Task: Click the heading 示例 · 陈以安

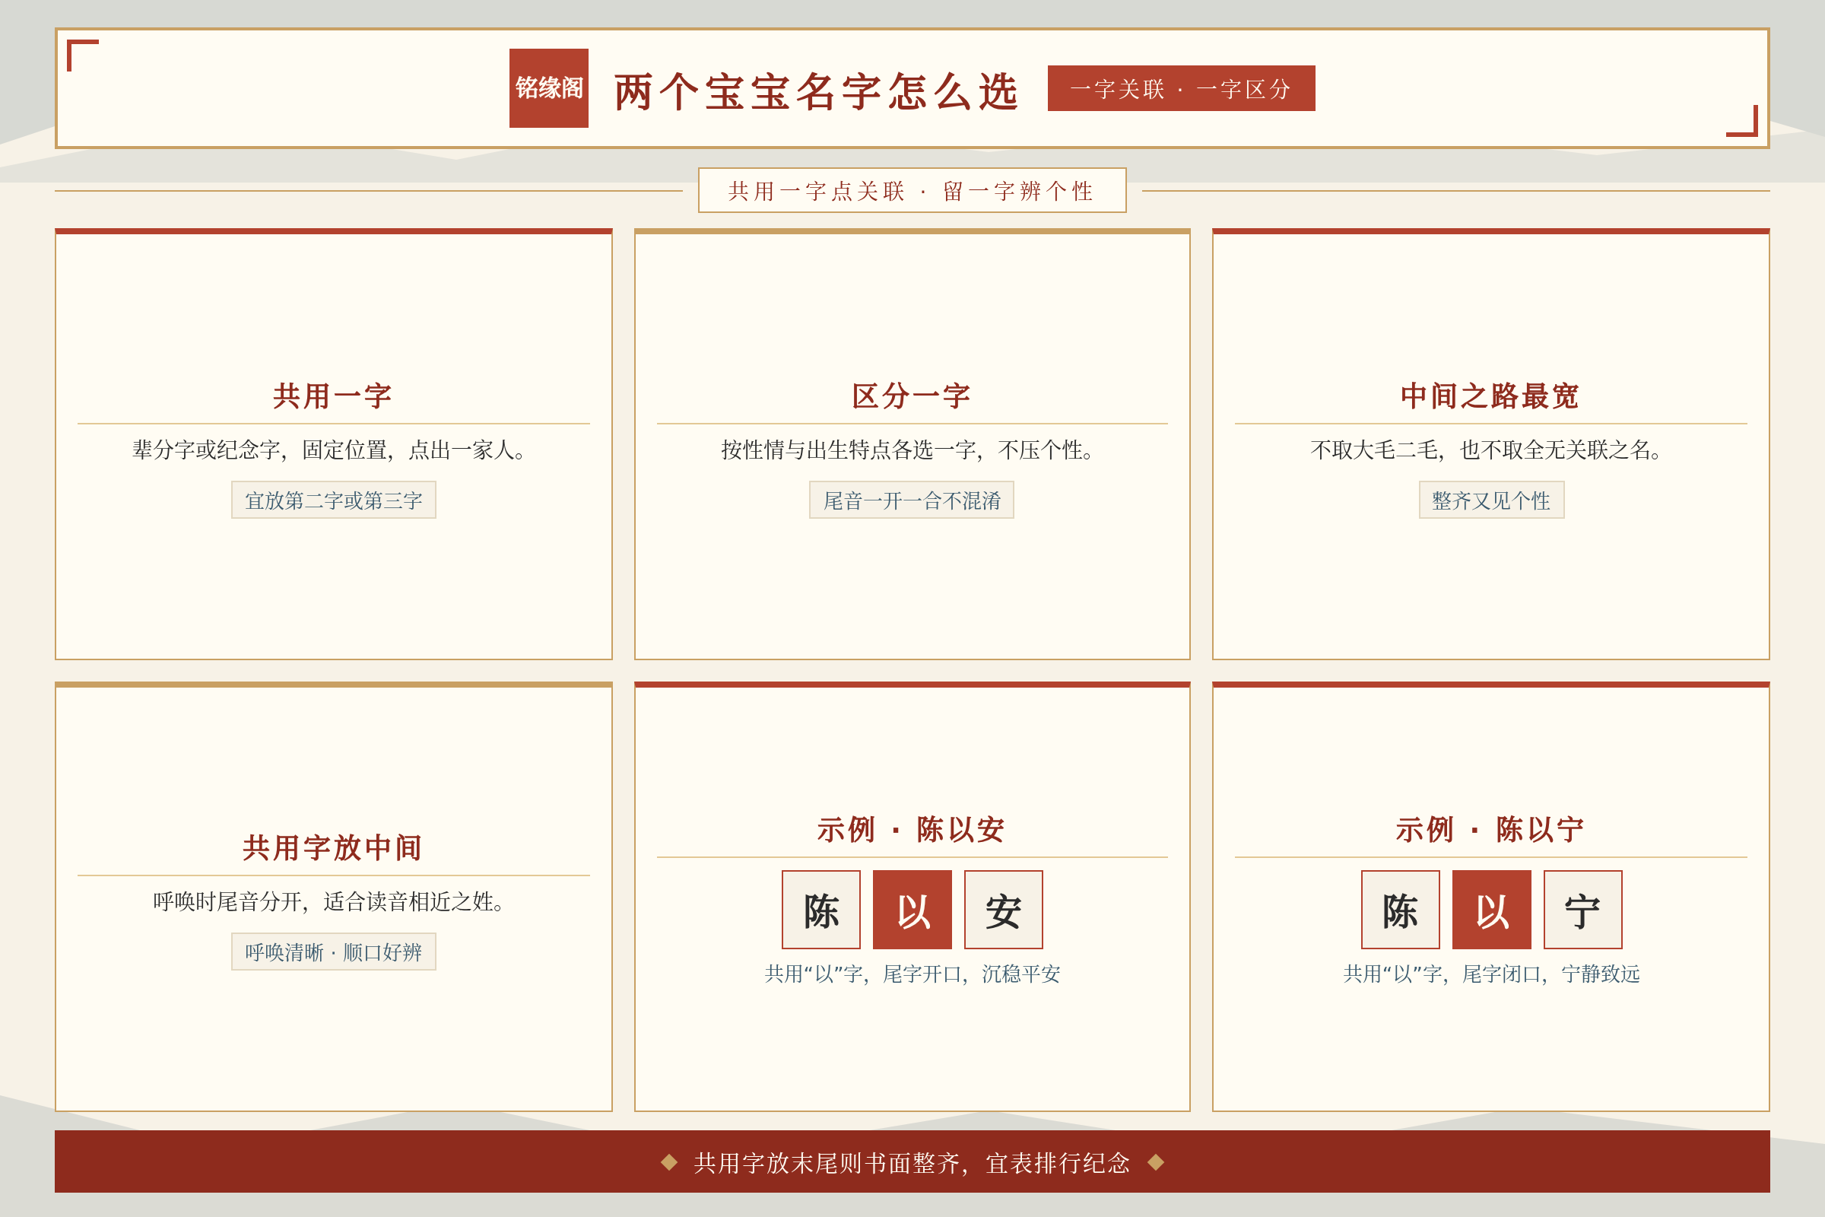Action: 912,830
